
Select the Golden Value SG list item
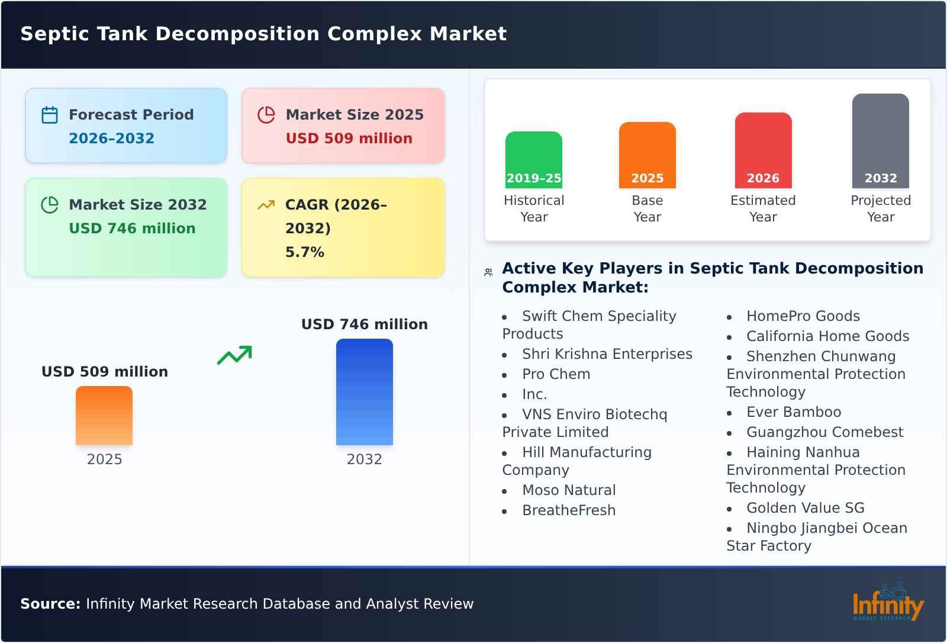click(806, 508)
